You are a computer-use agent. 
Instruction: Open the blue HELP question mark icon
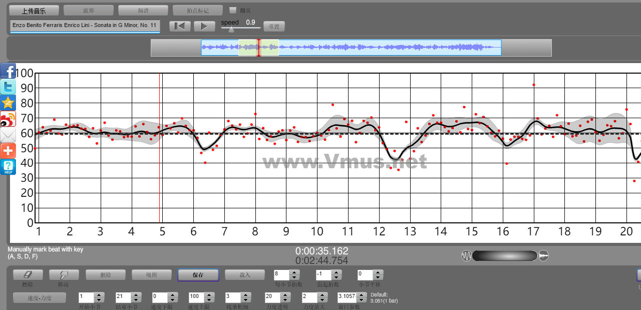tap(8, 167)
